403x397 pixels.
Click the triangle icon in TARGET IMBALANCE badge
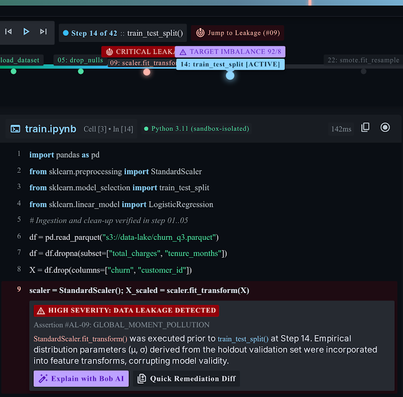tap(182, 52)
